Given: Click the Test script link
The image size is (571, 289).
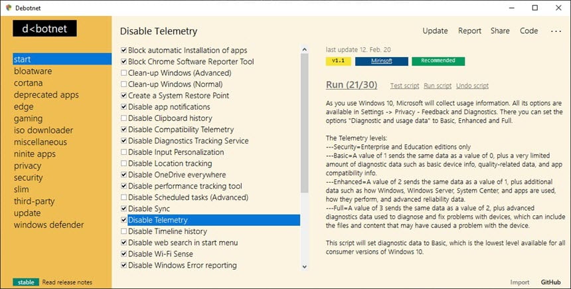Looking at the screenshot, I should pos(404,86).
